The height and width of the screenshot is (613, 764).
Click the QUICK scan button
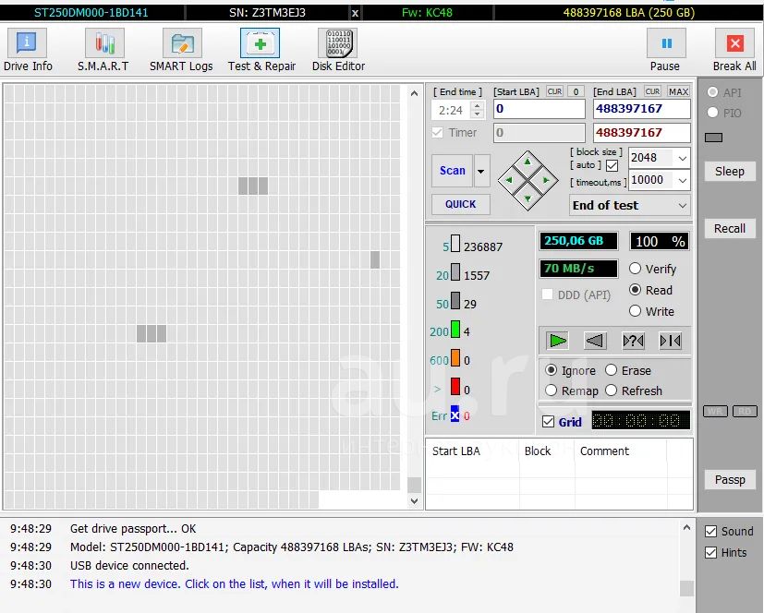pos(460,204)
